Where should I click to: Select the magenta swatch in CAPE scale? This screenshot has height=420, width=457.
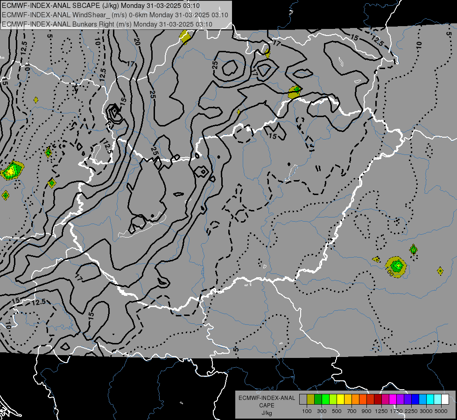393,399
